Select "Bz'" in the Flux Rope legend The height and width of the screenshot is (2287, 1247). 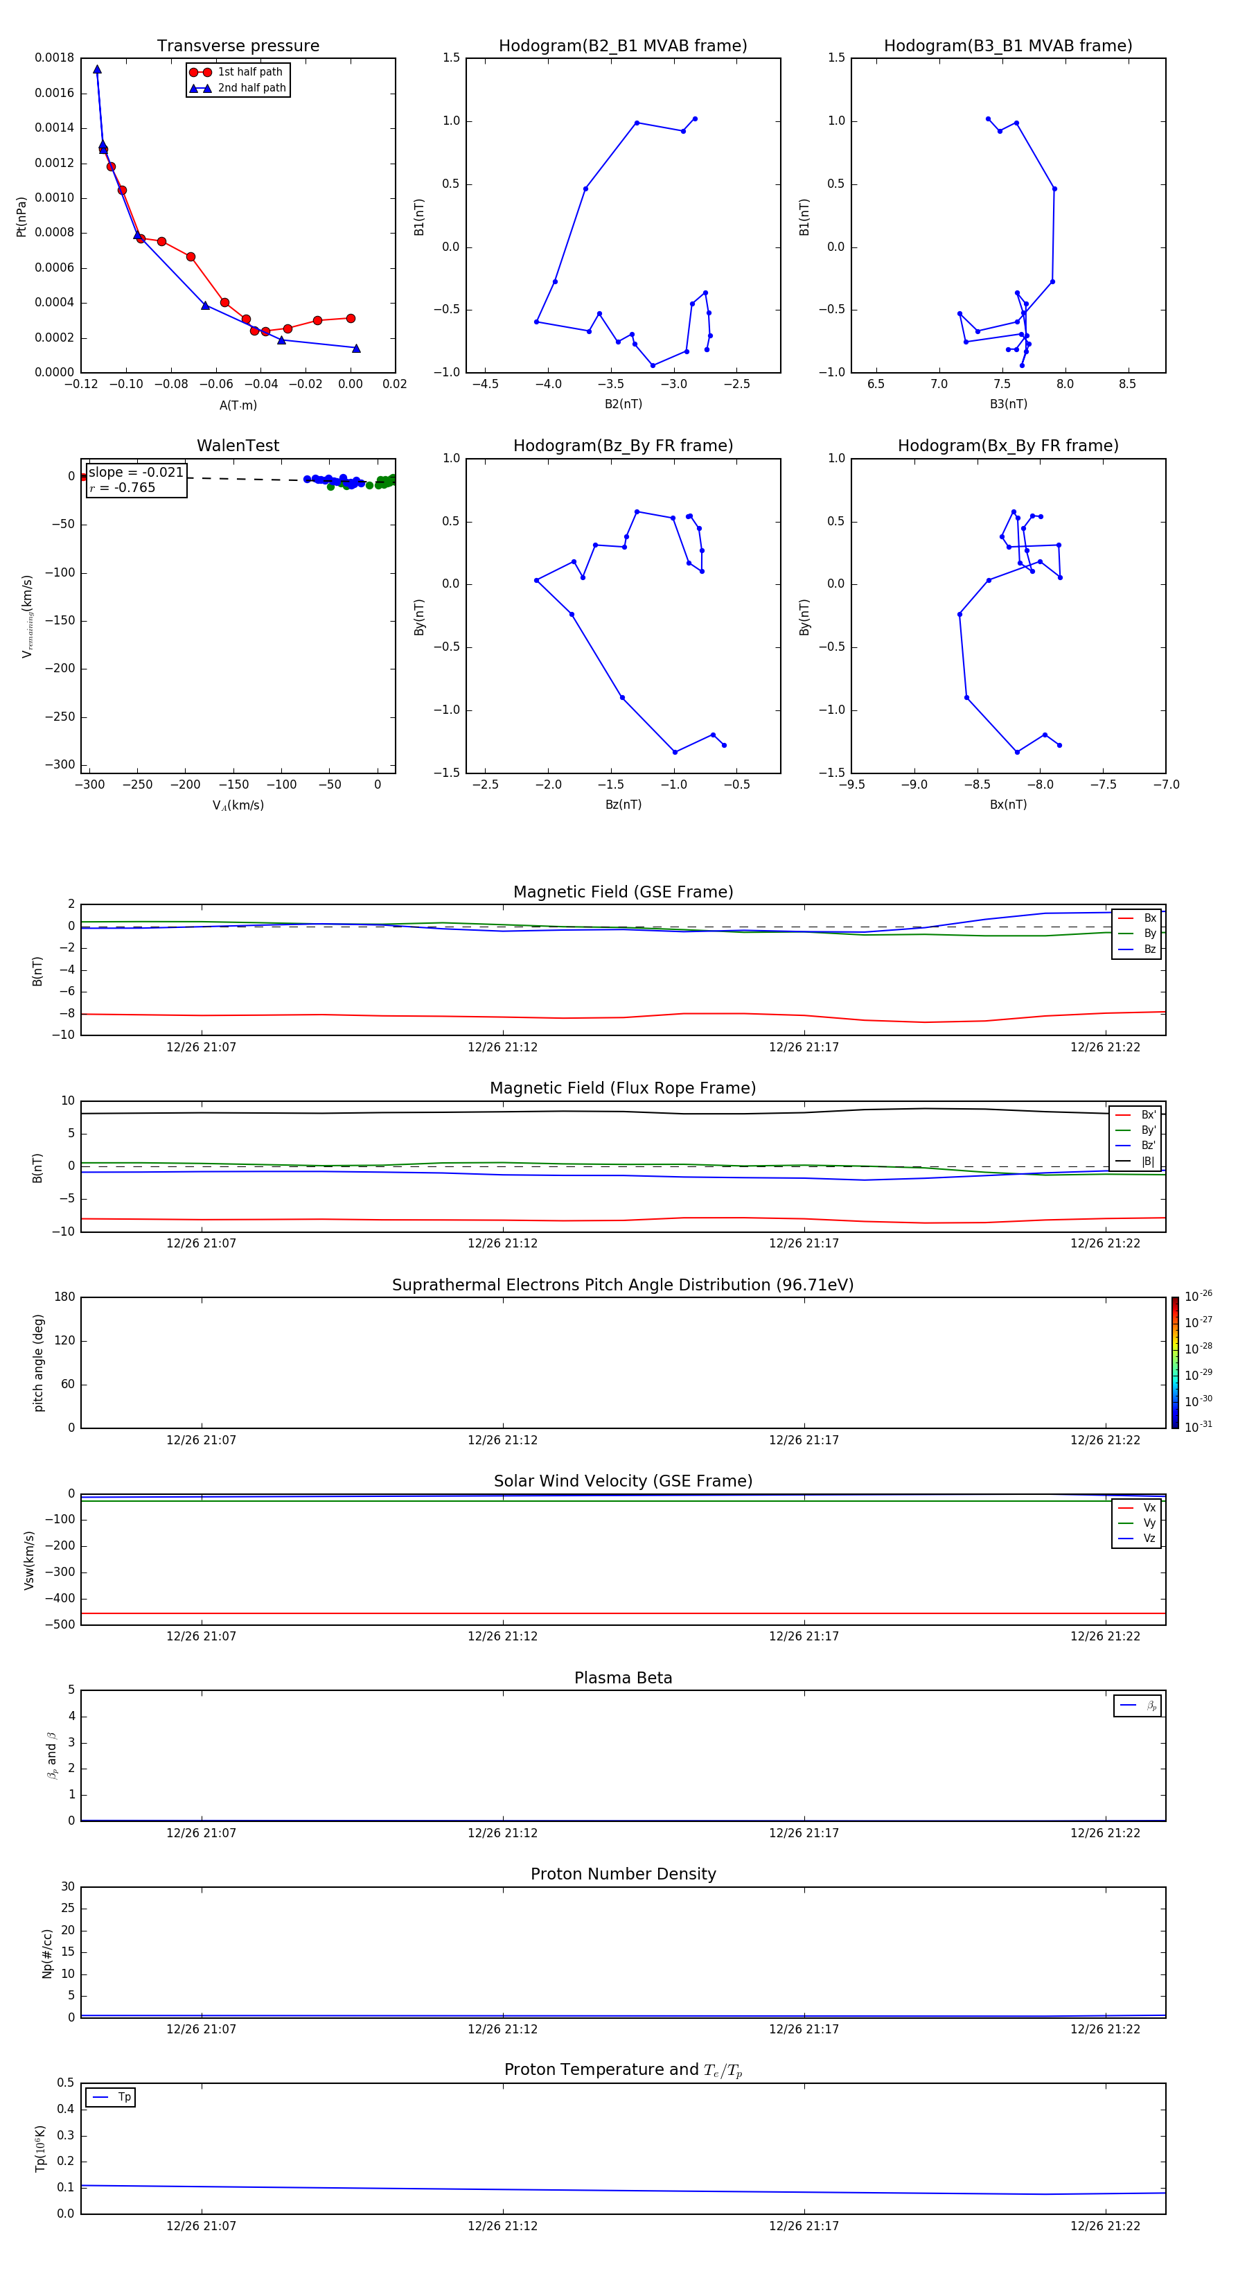[x=1135, y=1146]
